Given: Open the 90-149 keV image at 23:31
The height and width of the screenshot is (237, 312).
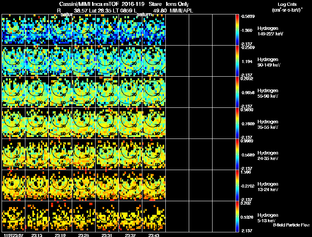Looking at the screenshot, I should point(107,61).
